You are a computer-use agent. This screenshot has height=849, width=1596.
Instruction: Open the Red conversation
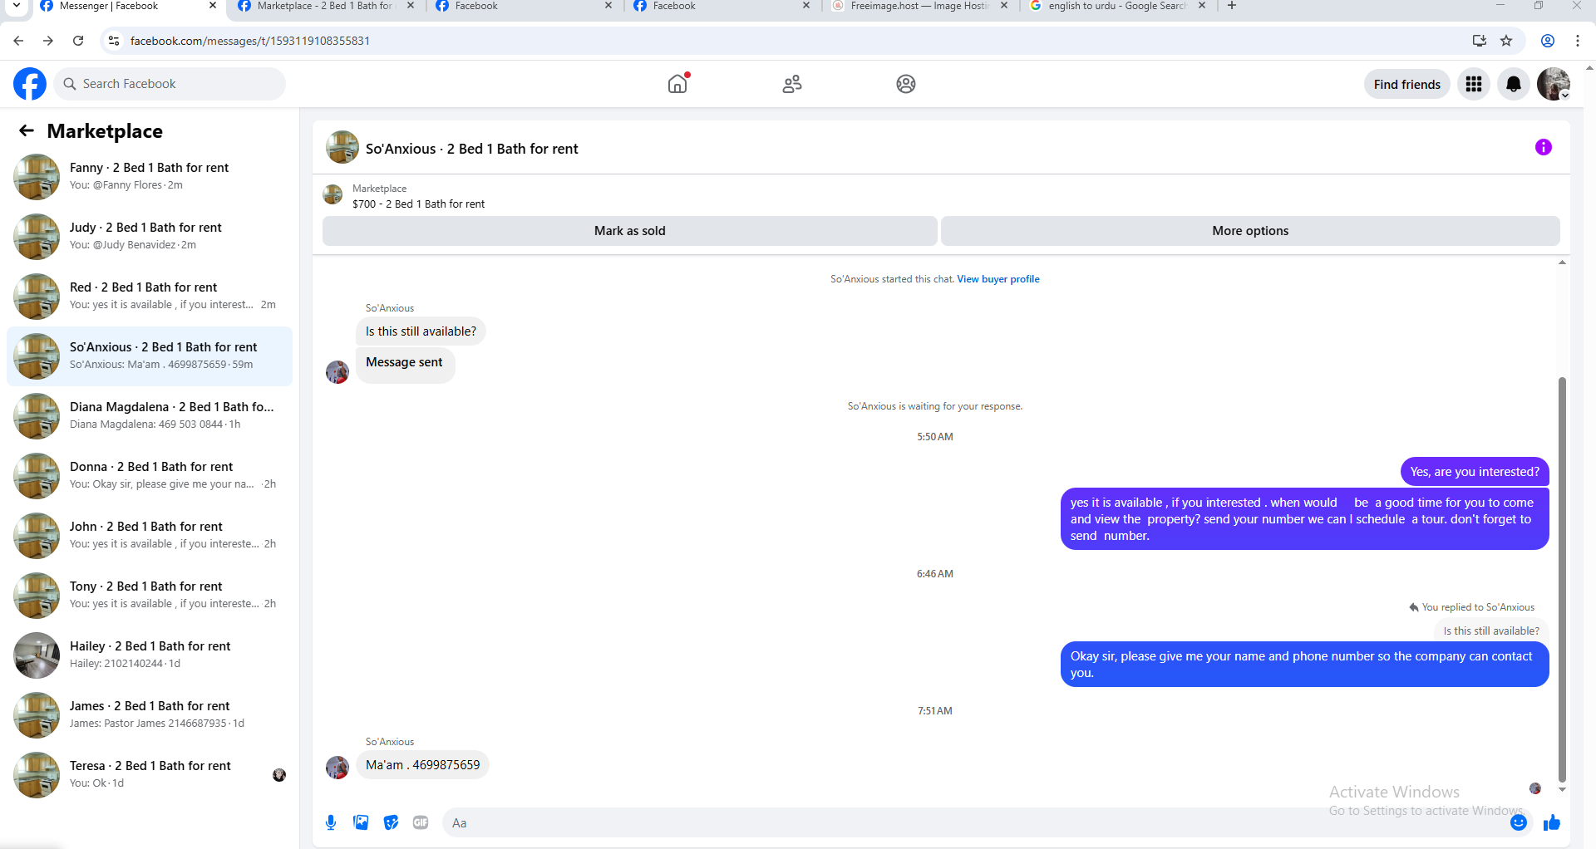[x=150, y=297]
